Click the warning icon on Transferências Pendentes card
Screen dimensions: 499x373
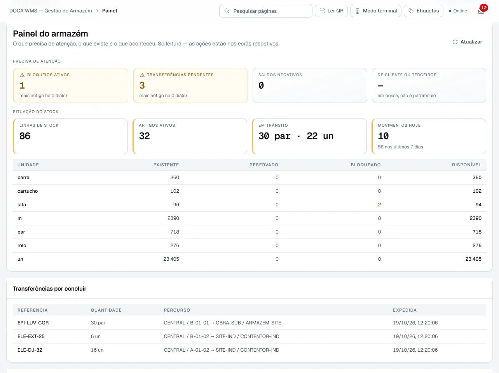pos(142,75)
